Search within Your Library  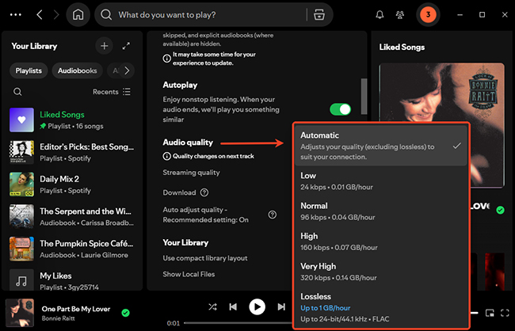point(17,92)
